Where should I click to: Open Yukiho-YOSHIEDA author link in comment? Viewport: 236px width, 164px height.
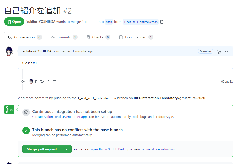(x=37, y=51)
